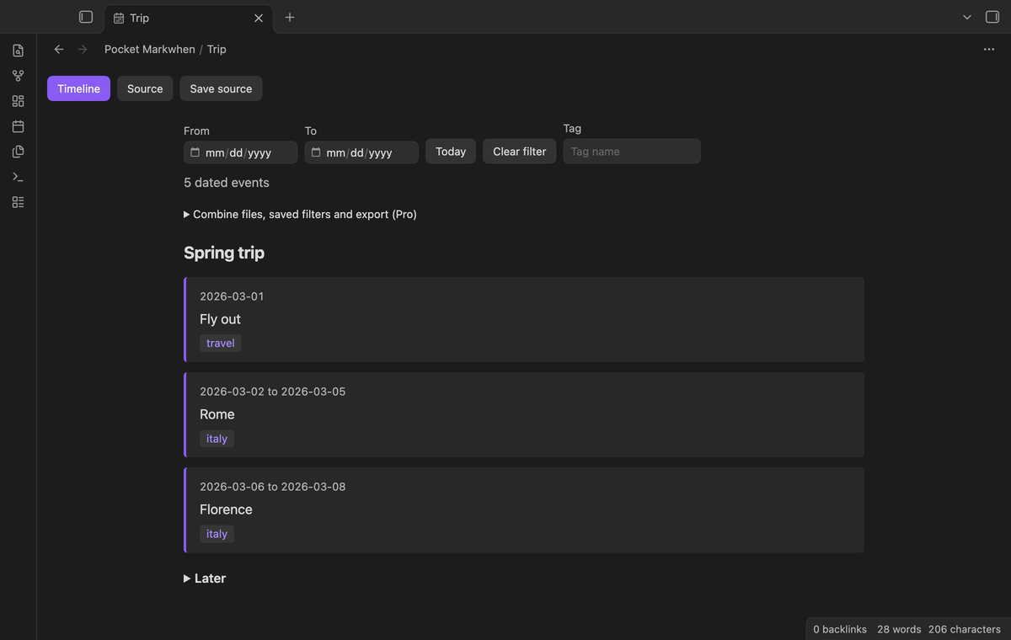Click the 2026-03-06 to 2026-03-08 date range
The height and width of the screenshot is (640, 1011).
[x=273, y=487]
